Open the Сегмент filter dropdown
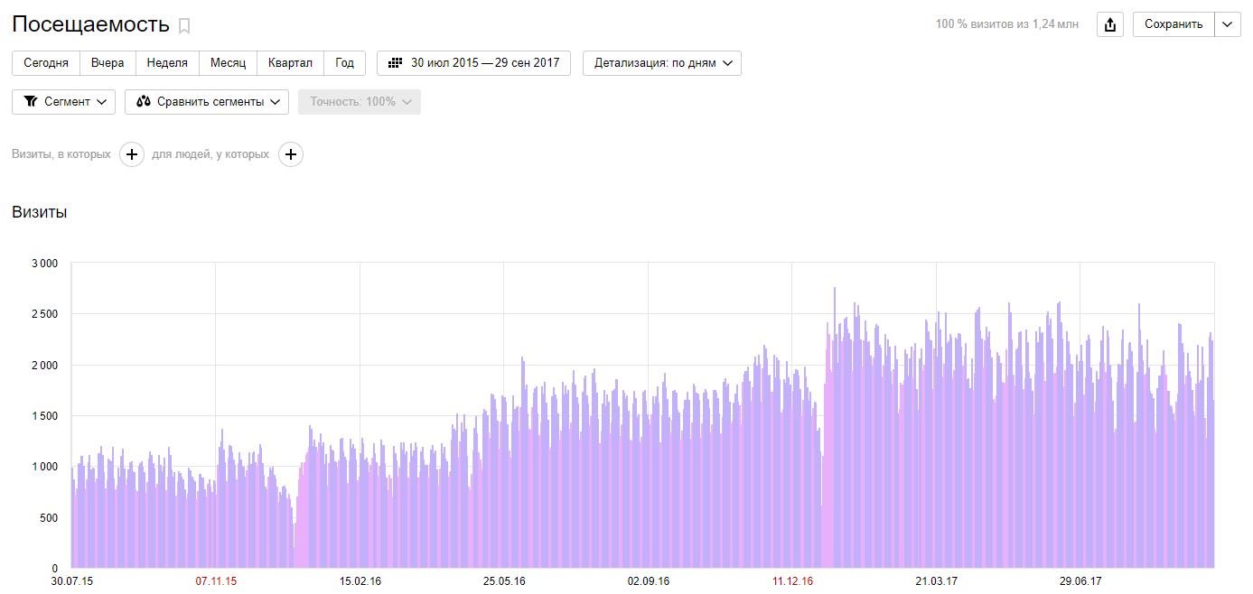Screen dimensions: 1253x594 point(63,102)
